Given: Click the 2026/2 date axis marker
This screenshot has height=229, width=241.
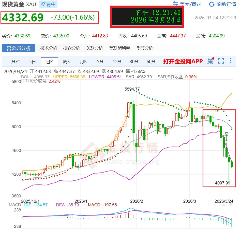Looking at the screenshot, I should (137, 201).
